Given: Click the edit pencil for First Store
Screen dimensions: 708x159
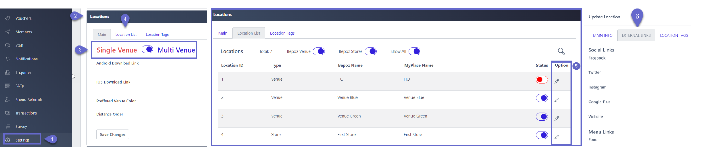Looking at the screenshot, I should click(557, 137).
